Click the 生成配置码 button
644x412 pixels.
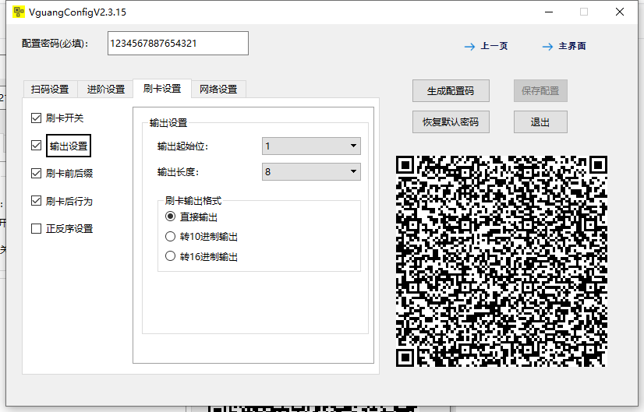[x=451, y=90]
